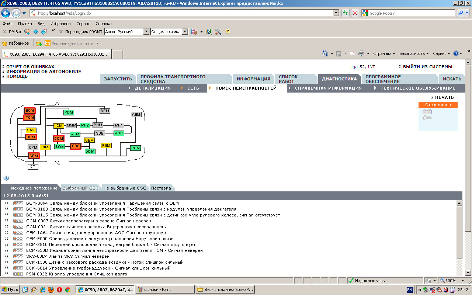Click the ПЕЧАТЬ print link
Screen dimensions: 472x295
point(444,97)
